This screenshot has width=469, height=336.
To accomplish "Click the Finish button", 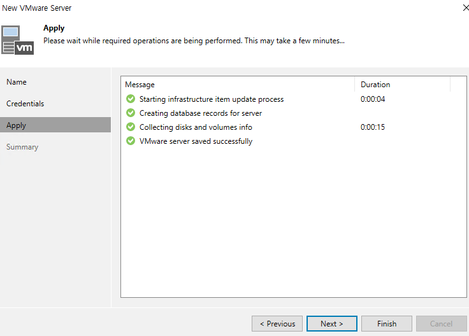I will point(386,324).
